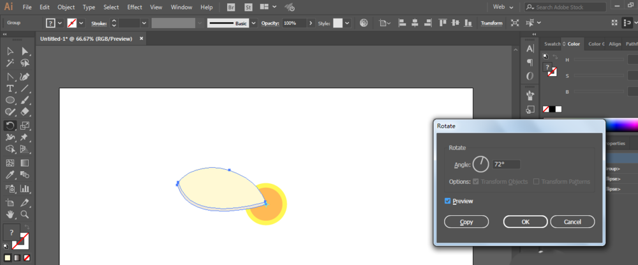Select the Mesh tool
This screenshot has width=638, height=265.
10,163
